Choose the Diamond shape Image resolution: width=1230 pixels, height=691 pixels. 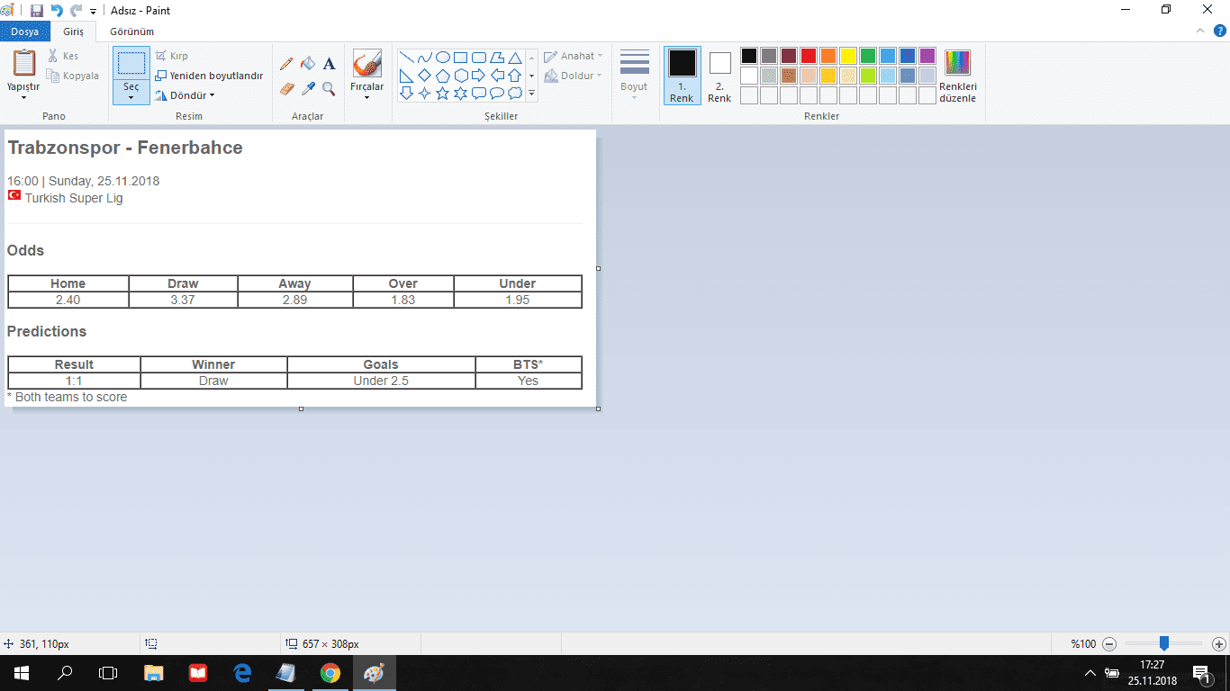point(425,76)
